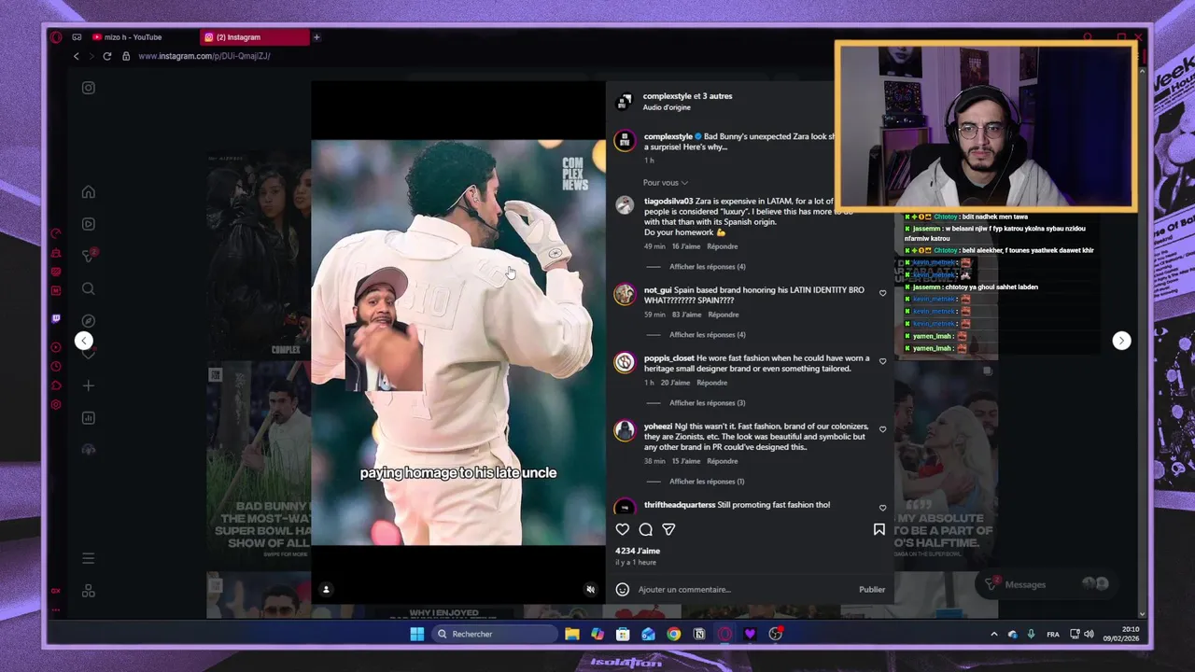Go to the previous post arrow
This screenshot has width=1195, height=672.
pos(84,341)
